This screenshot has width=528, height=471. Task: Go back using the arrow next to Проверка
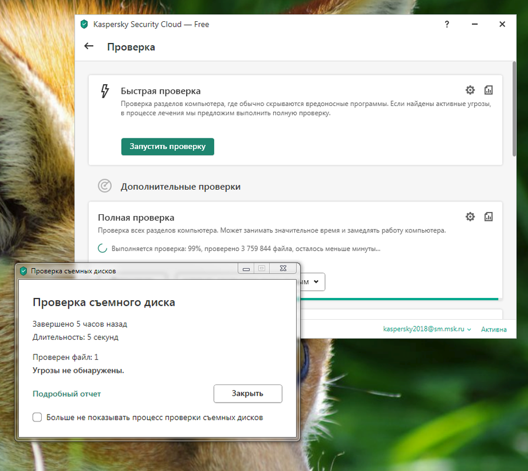pos(88,46)
